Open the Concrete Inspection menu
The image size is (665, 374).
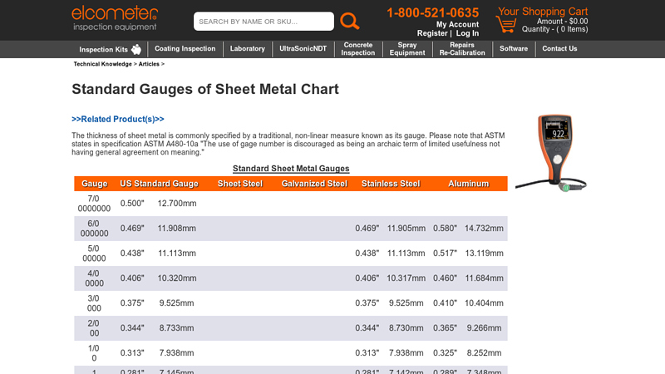[x=358, y=49]
